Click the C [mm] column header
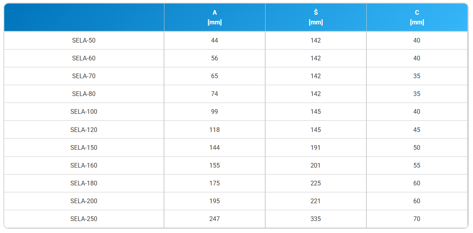This screenshot has width=473, height=233. (x=417, y=17)
